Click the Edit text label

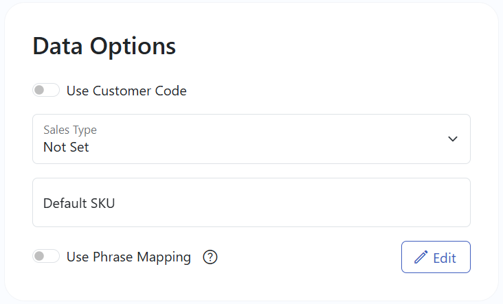(445, 258)
